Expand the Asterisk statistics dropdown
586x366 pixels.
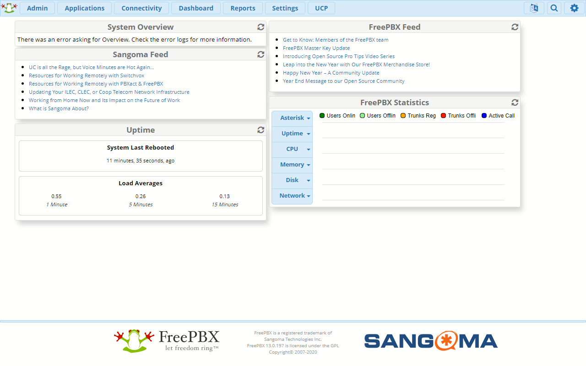click(292, 118)
